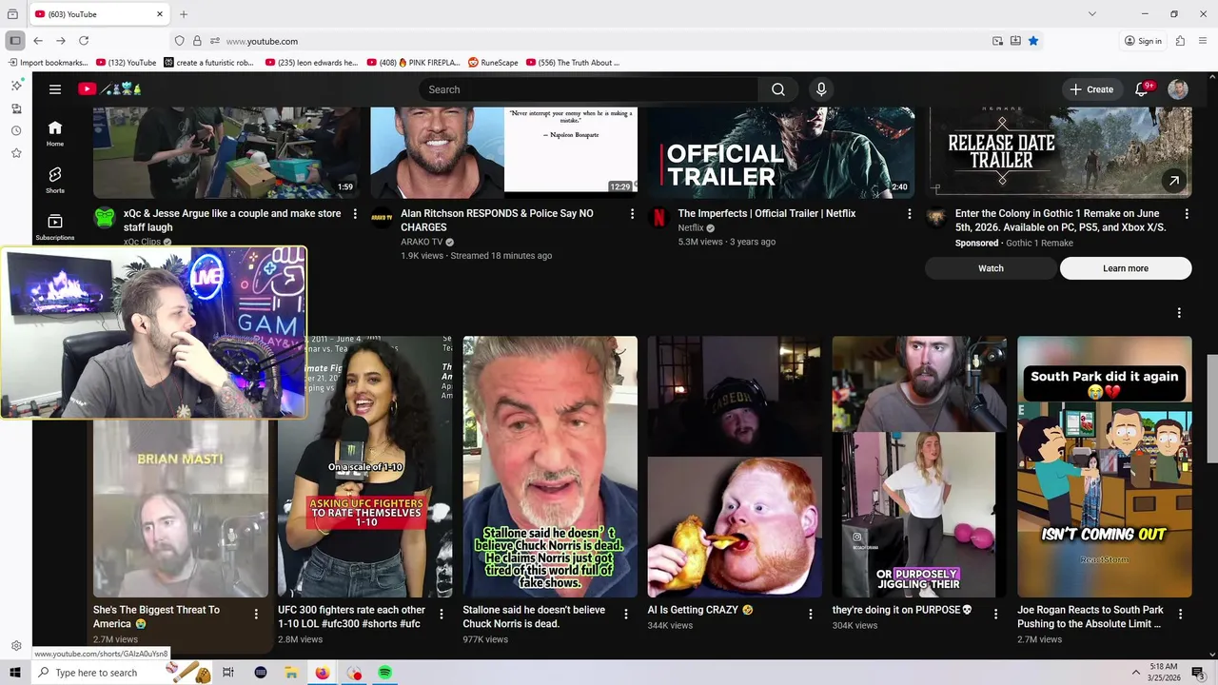This screenshot has height=685, width=1218.
Task: Click the Netflix channel avatar
Action: pos(658,218)
